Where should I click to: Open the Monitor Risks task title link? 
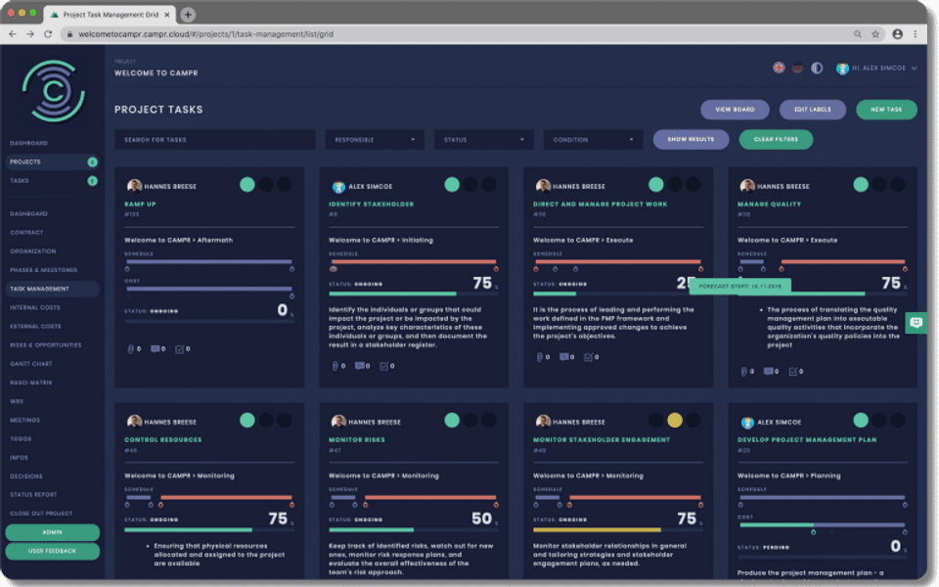[357, 439]
